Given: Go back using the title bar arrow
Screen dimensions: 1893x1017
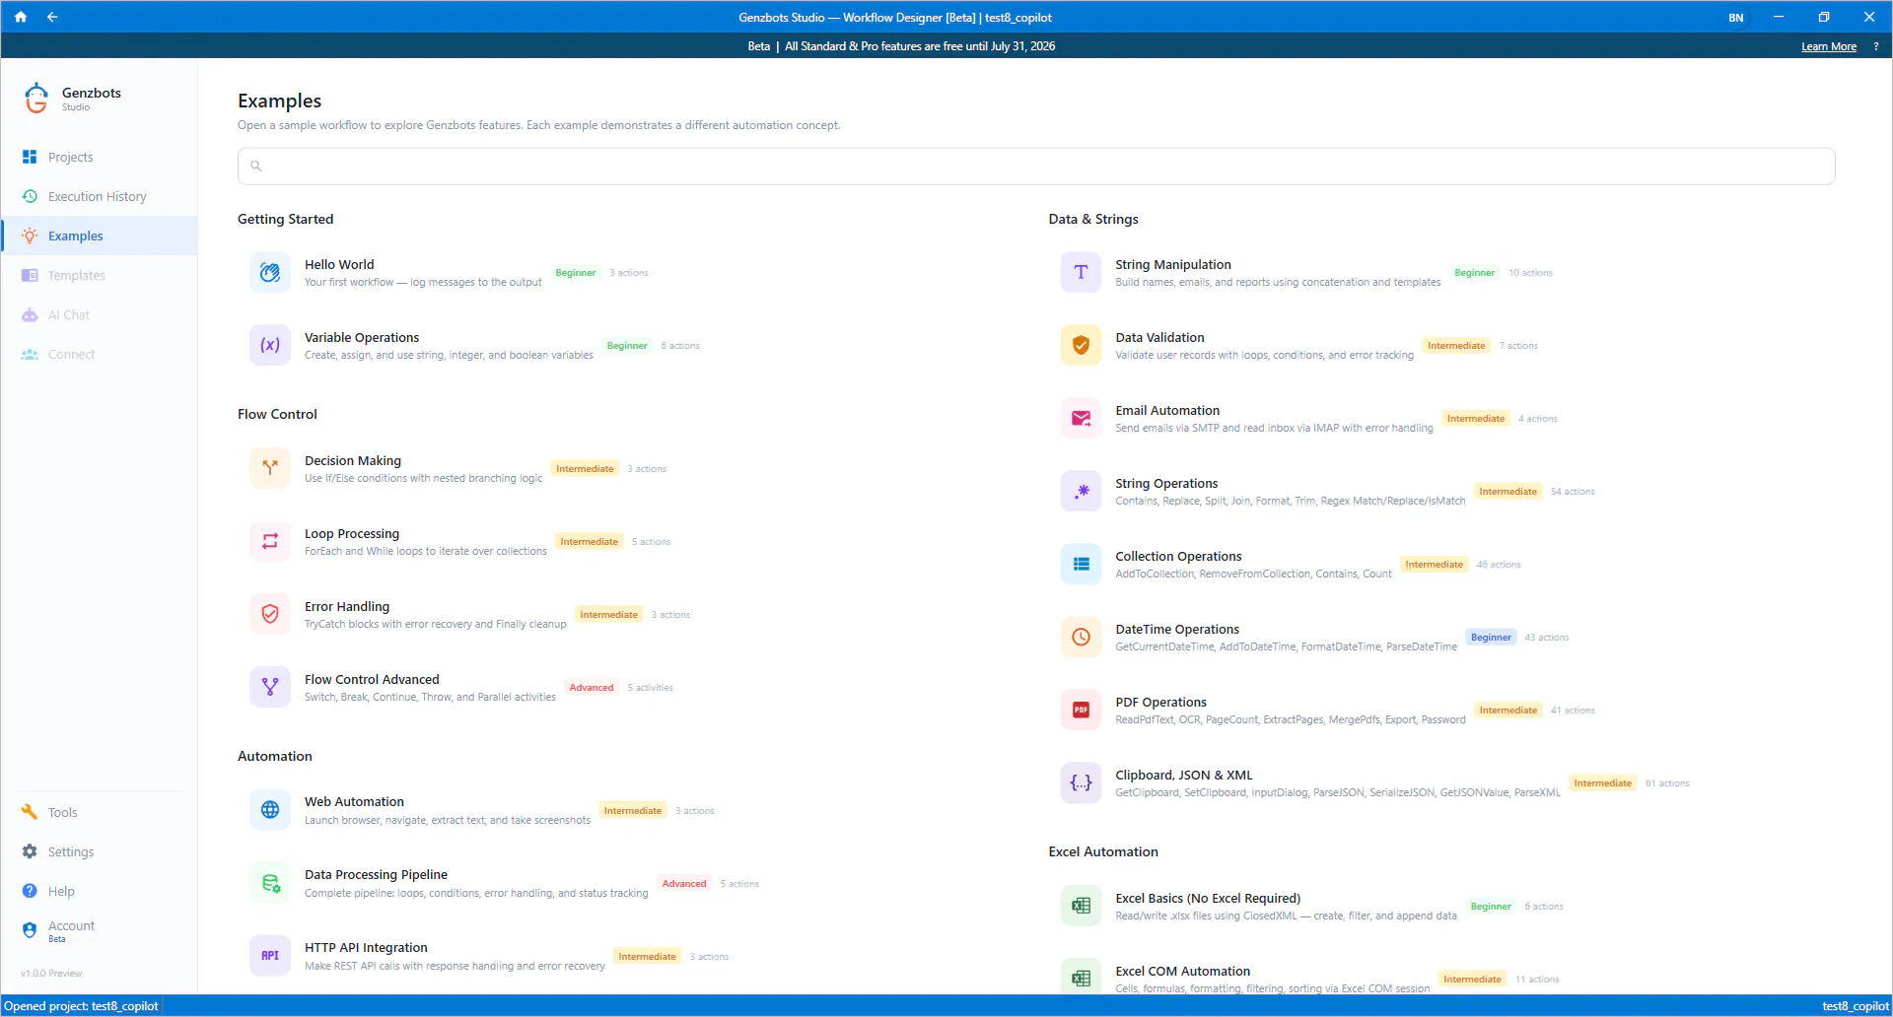Looking at the screenshot, I should click(x=52, y=17).
